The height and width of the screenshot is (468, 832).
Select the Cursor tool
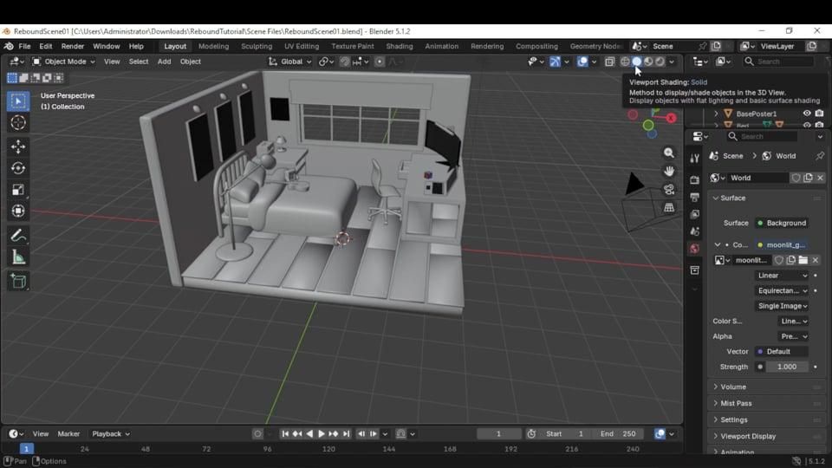tap(18, 122)
